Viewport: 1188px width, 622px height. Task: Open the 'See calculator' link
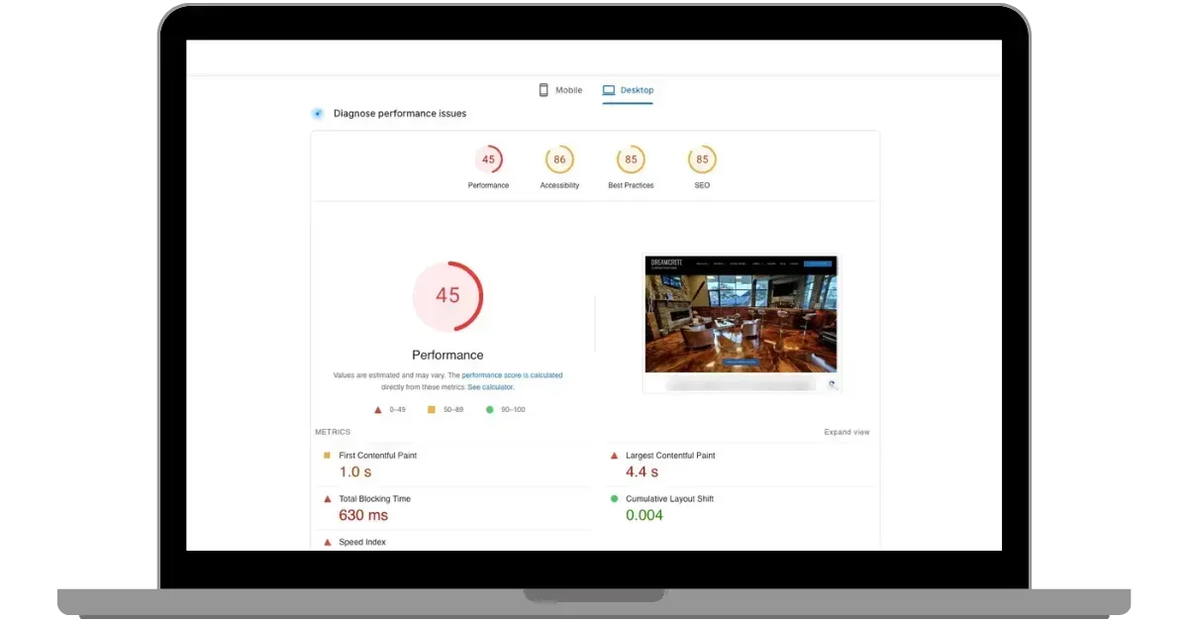[x=491, y=387]
